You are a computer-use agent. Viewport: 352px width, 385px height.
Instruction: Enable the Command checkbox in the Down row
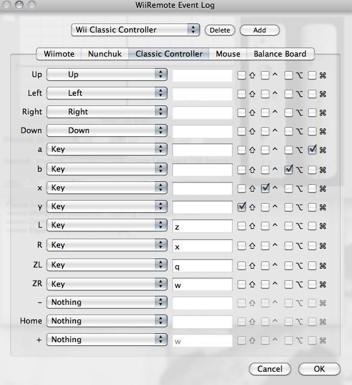click(312, 131)
